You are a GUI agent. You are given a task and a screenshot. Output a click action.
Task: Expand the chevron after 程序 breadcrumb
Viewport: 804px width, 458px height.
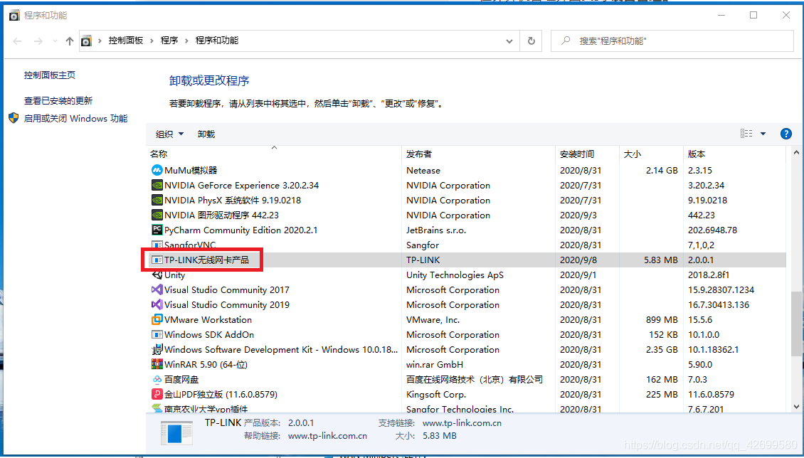coord(186,41)
